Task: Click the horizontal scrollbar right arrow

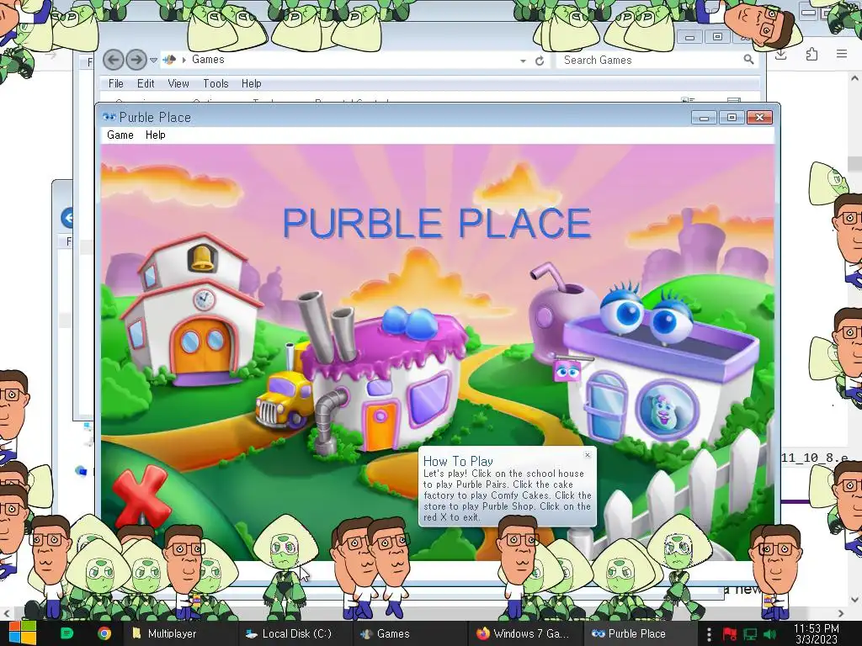Action: click(841, 613)
